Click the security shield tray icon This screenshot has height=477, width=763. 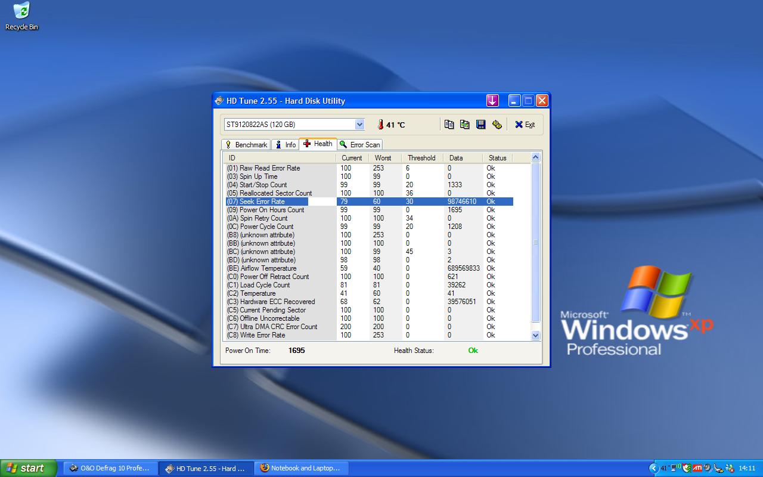pyautogui.click(x=687, y=468)
